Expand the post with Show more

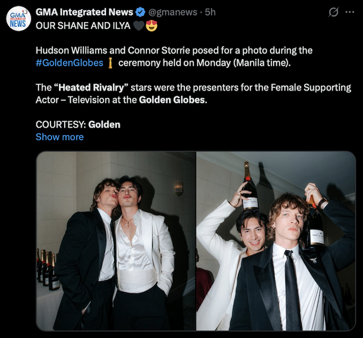[x=59, y=137]
